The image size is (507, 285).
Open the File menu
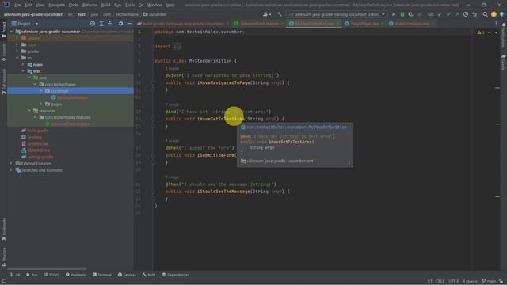coord(17,5)
